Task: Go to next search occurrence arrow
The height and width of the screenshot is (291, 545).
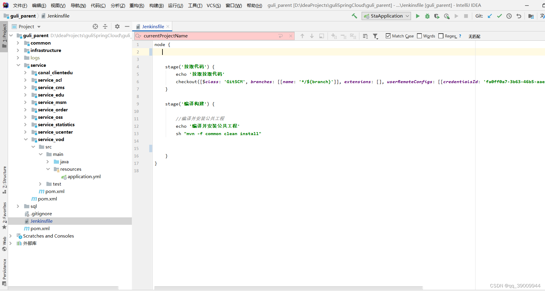Action: tap(312, 36)
